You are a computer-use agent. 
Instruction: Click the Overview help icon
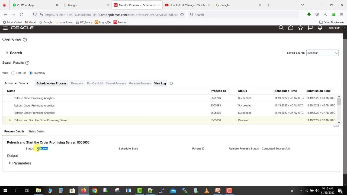pyautogui.click(x=25, y=40)
